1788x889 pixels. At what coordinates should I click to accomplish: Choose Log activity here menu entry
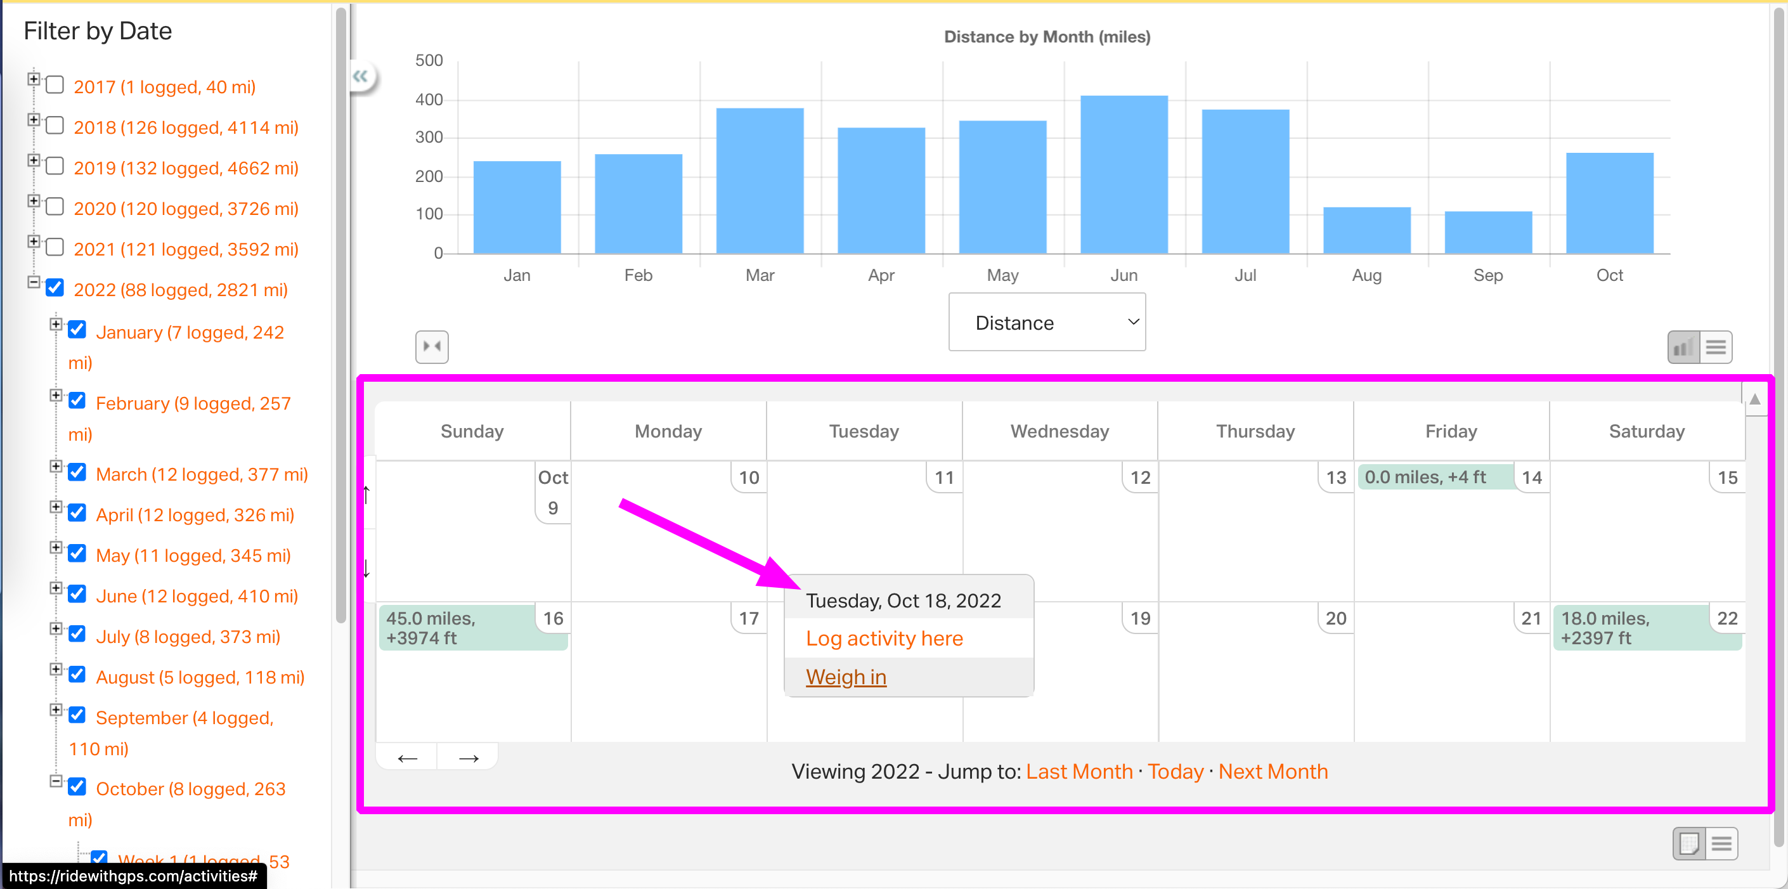pyautogui.click(x=884, y=638)
